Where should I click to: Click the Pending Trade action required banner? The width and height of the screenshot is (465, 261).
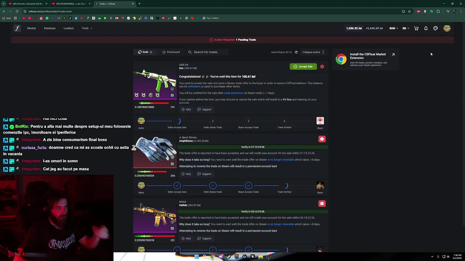pos(232,40)
